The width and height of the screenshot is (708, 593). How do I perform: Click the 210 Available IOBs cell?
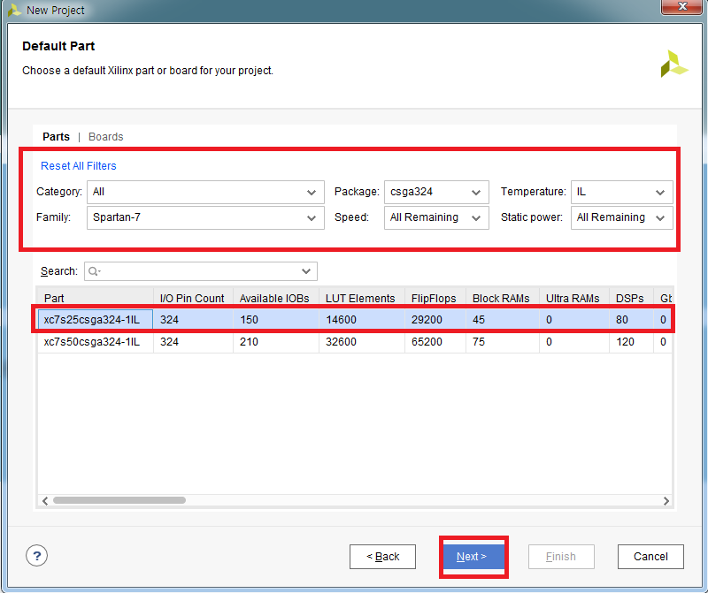[275, 342]
